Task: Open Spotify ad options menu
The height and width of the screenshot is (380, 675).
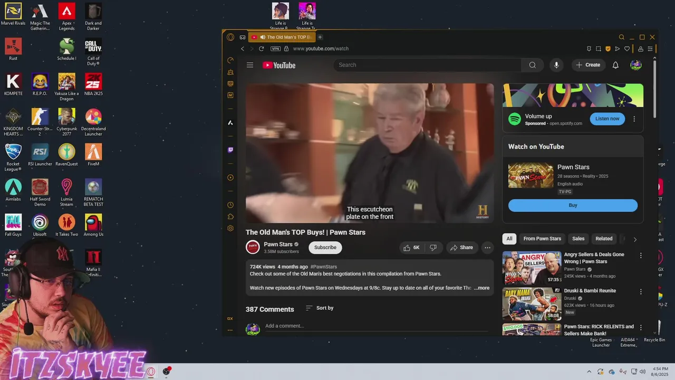Action: tap(634, 119)
